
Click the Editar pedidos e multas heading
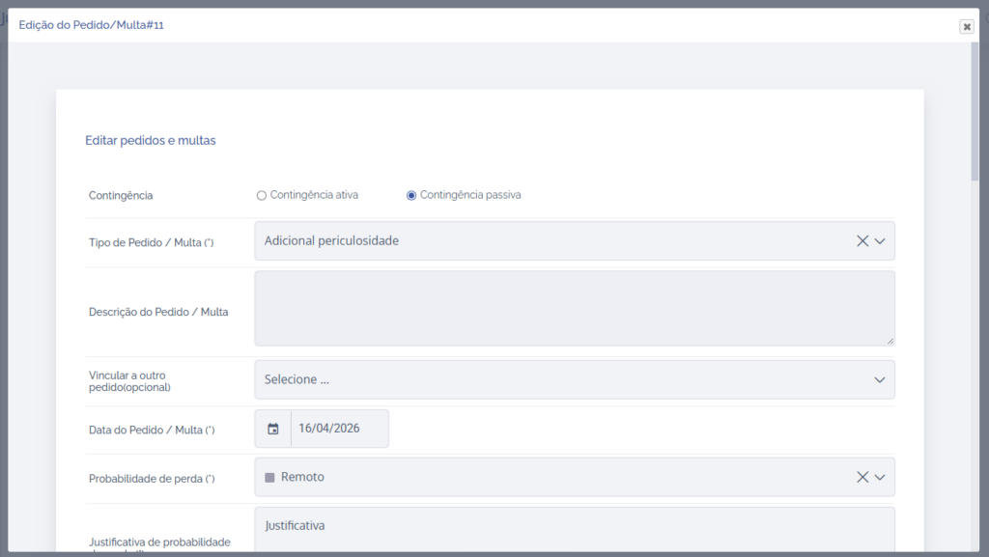151,141
